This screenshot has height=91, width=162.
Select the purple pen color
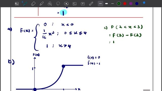[131, 4]
